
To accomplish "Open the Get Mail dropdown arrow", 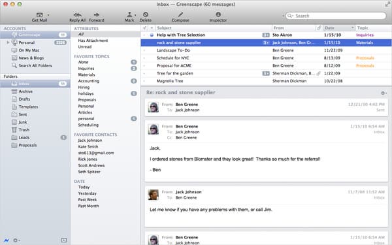I will (x=48, y=15).
